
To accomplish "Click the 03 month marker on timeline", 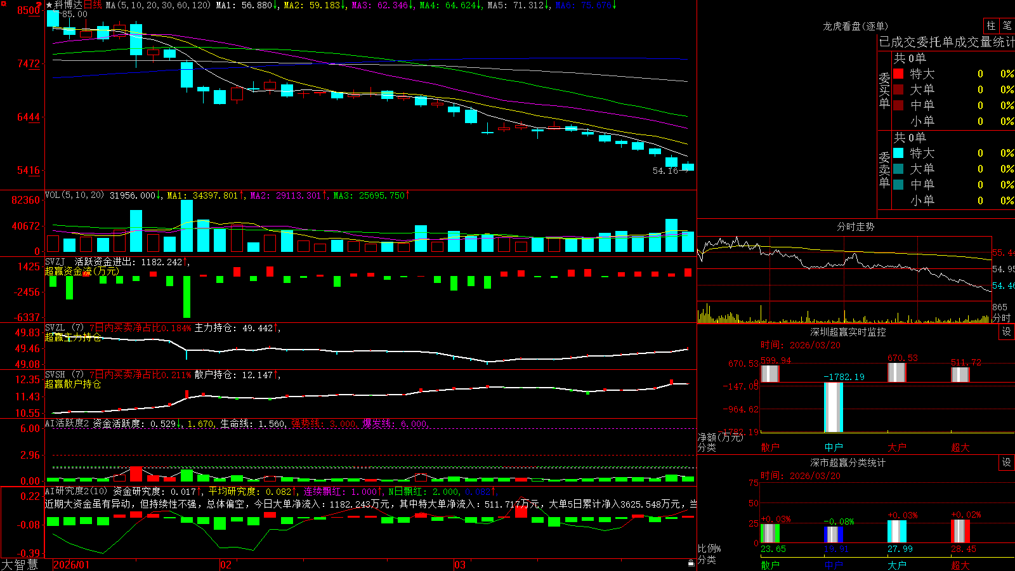I will click(x=460, y=565).
